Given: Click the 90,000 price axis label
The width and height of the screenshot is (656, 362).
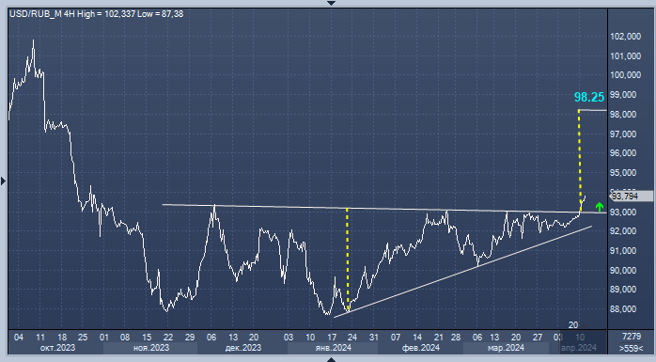Looking at the screenshot, I should (623, 271).
